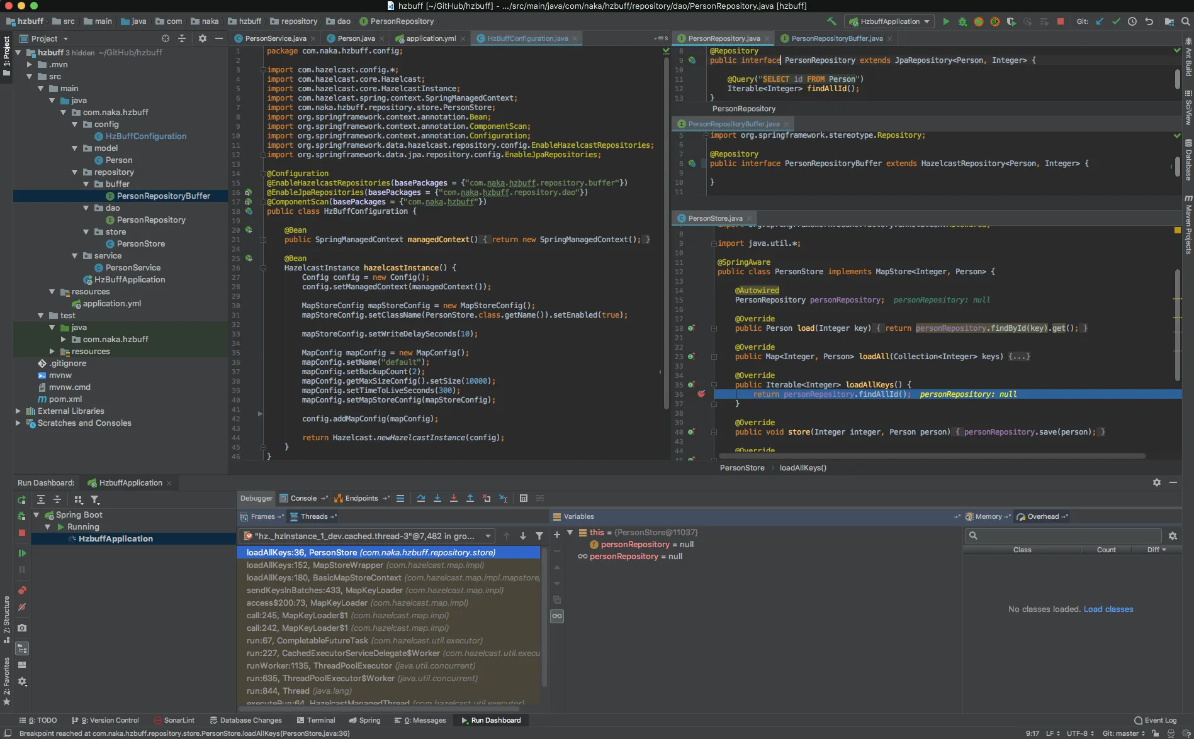Switch to the application.yml editor tab
Viewport: 1194px width, 739px height.
(x=431, y=38)
